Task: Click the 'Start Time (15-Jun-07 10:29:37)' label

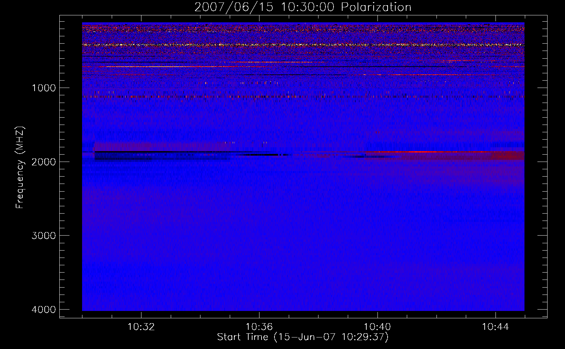Action: click(x=303, y=337)
